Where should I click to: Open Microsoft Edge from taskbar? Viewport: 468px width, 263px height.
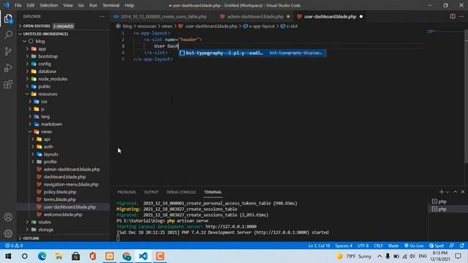(x=42, y=256)
